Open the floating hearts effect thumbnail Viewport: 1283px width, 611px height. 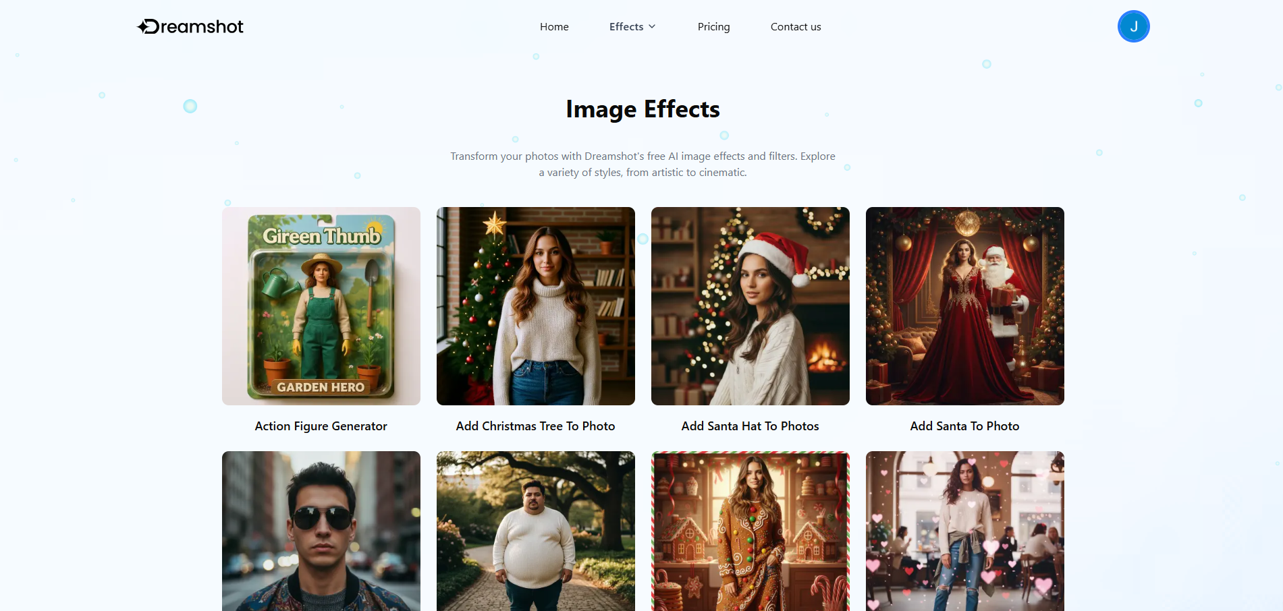click(x=965, y=531)
